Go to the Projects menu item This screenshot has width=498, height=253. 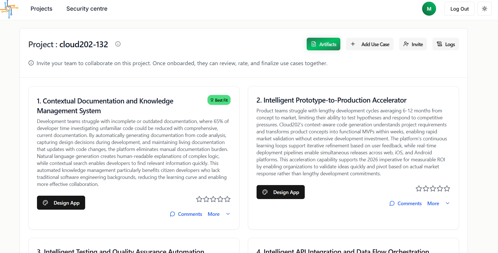(x=41, y=9)
